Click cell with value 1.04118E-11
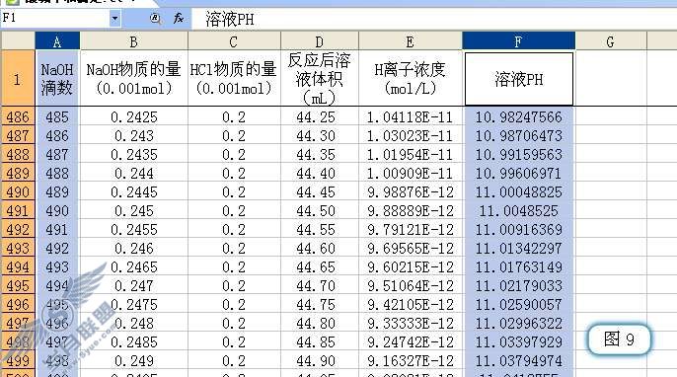677x377 pixels. pyautogui.click(x=411, y=116)
